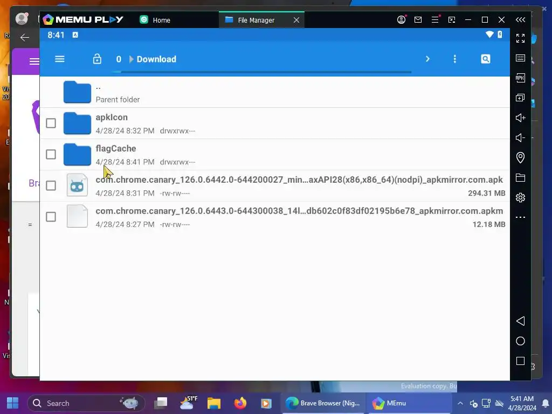The image size is (552, 414).
Task: Open the multi-instance manager icon
Action: [520, 98]
